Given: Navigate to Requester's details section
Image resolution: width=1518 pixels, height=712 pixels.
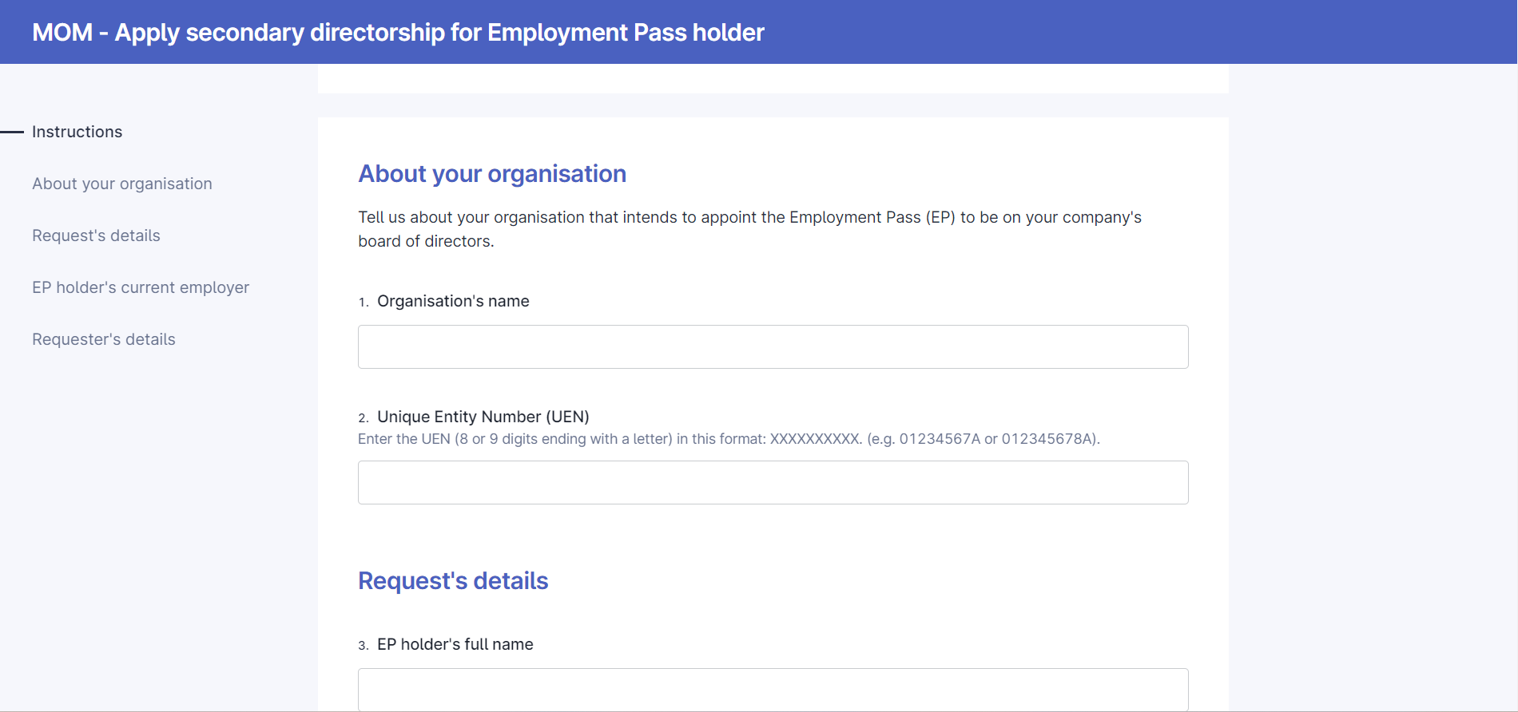Looking at the screenshot, I should (x=104, y=339).
